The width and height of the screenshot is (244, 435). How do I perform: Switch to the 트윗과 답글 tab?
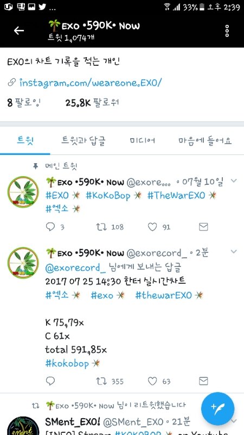(83, 141)
